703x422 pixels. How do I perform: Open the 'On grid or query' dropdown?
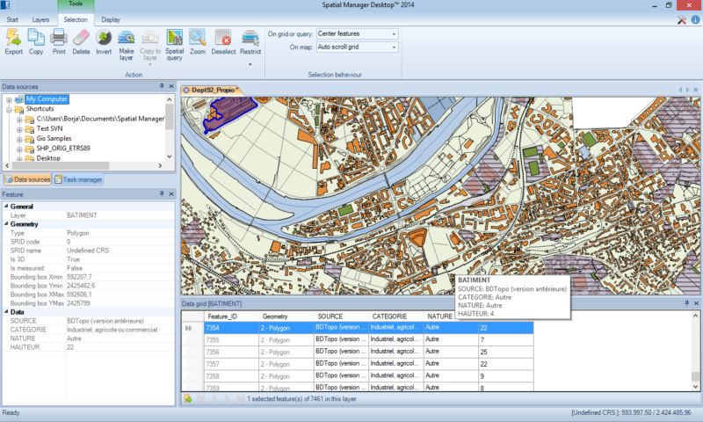pyautogui.click(x=395, y=34)
